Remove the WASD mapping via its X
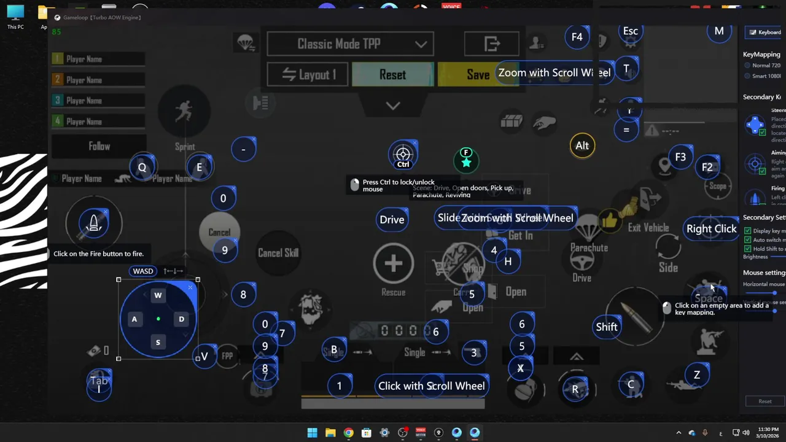786x442 pixels. pos(190,287)
